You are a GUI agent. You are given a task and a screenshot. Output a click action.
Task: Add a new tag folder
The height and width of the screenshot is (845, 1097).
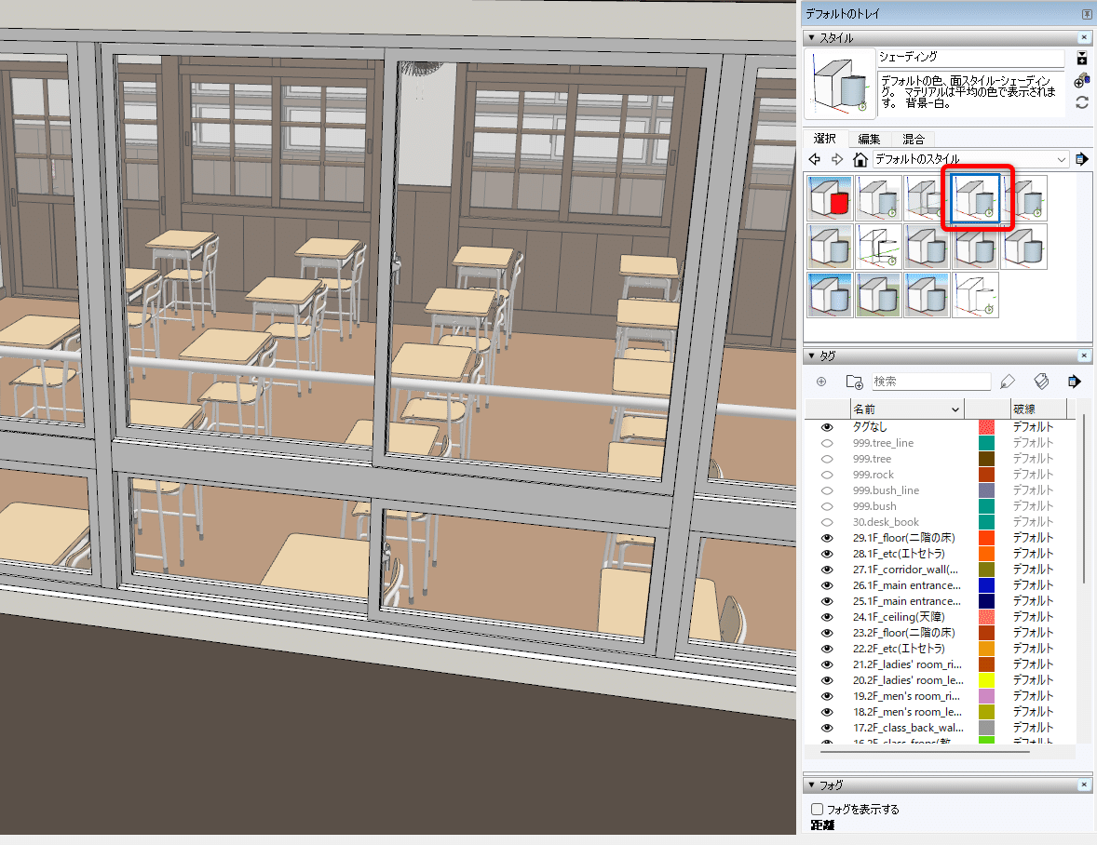[x=854, y=382]
